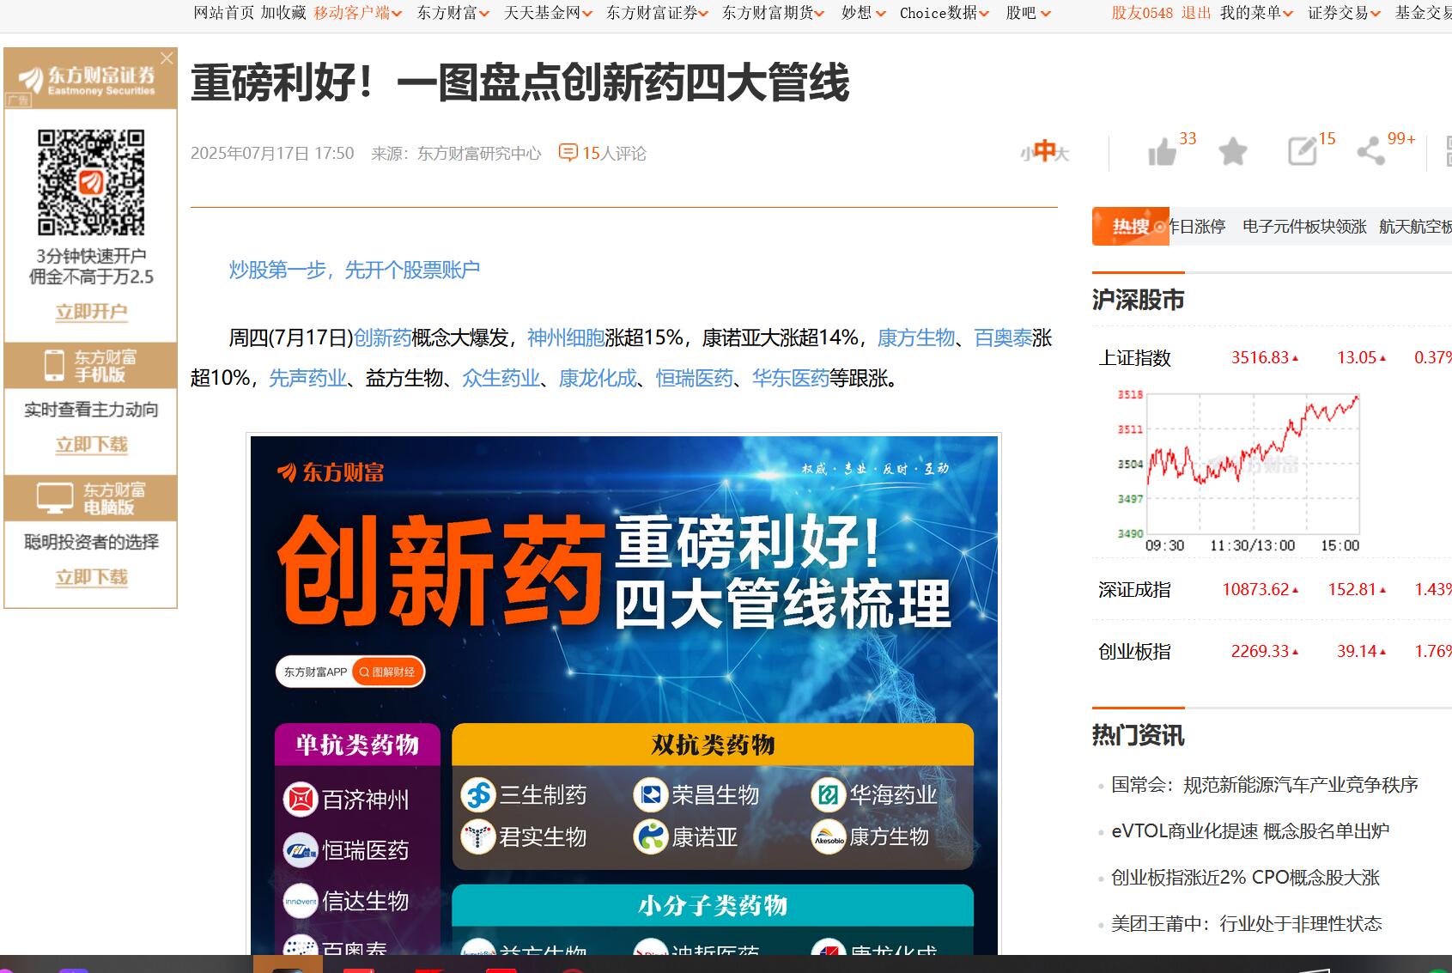The width and height of the screenshot is (1452, 973).
Task: Select the medium font size 中
Action: (x=1044, y=152)
